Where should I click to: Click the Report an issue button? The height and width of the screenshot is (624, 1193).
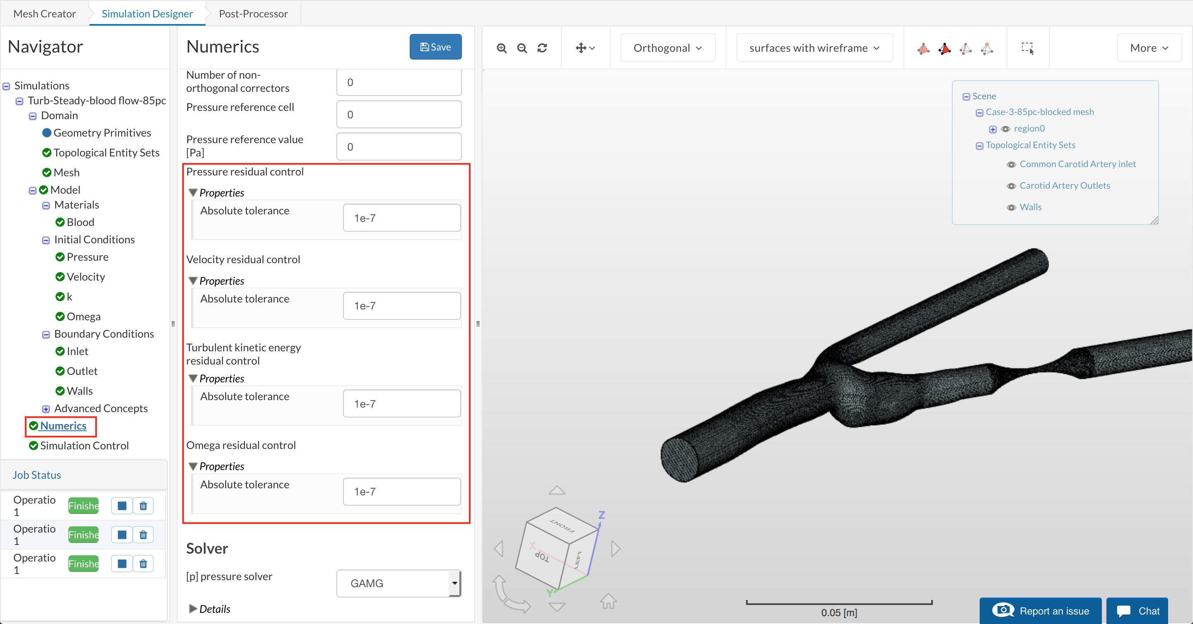(x=1040, y=611)
